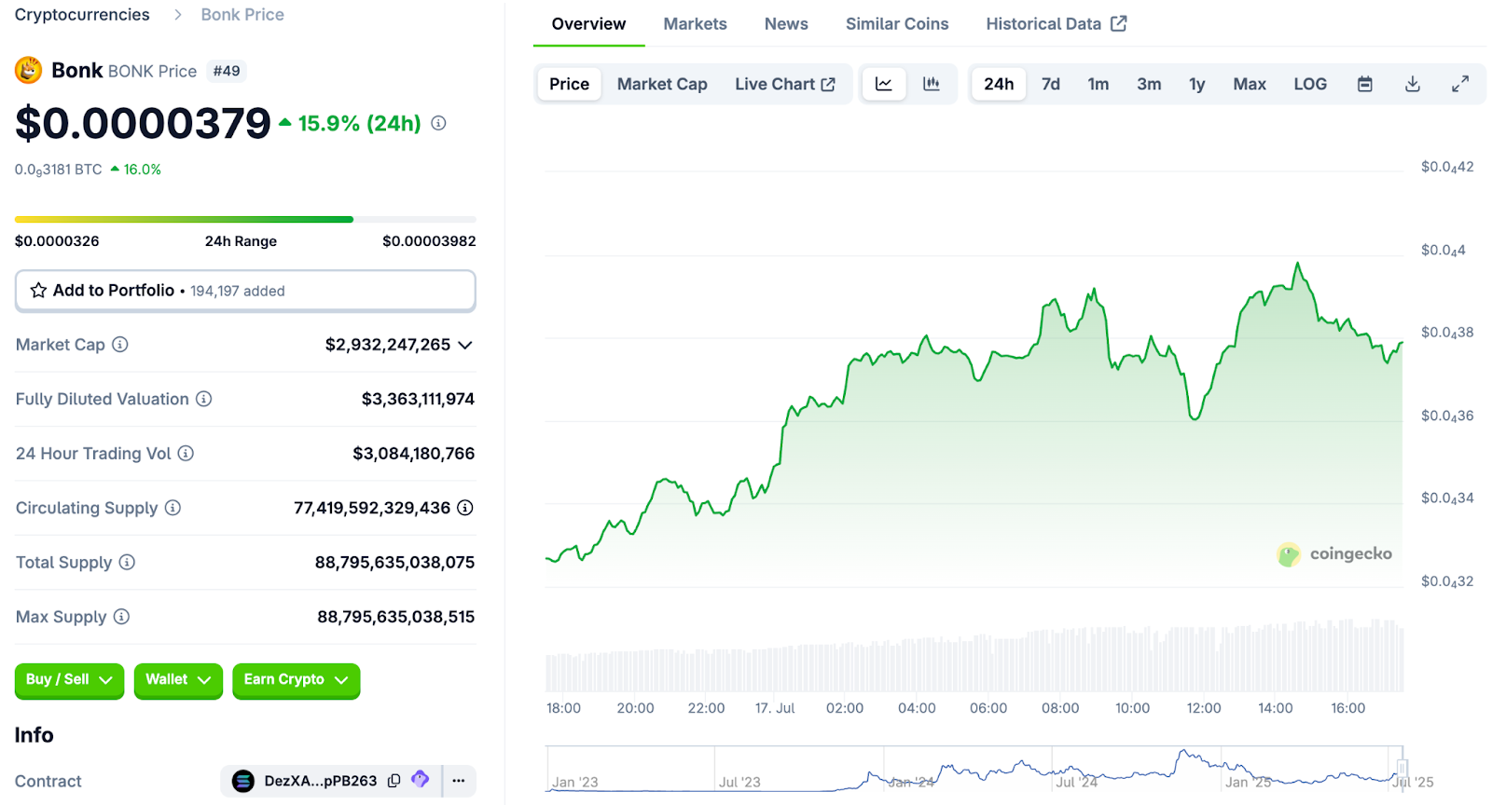
Task: Select the 24h time range
Action: 999,84
